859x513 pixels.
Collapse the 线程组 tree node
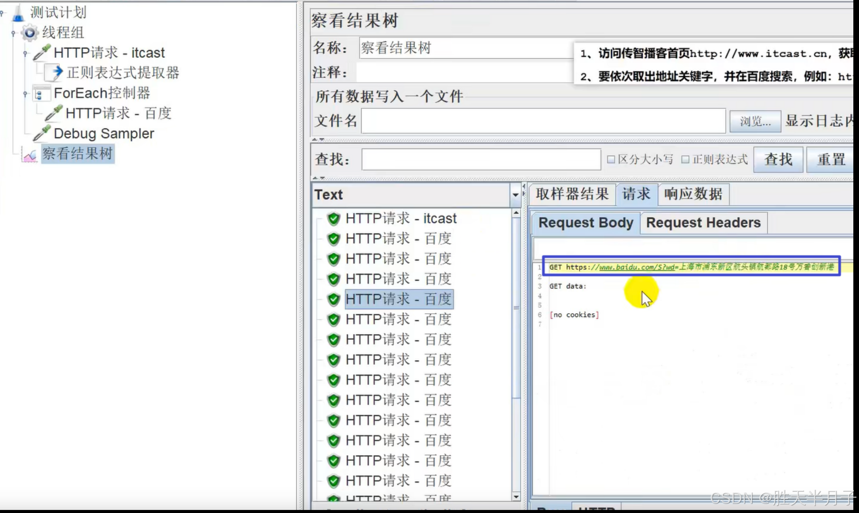point(13,33)
